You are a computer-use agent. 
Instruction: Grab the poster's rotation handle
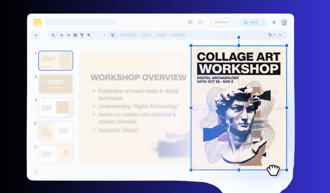coord(239,37)
